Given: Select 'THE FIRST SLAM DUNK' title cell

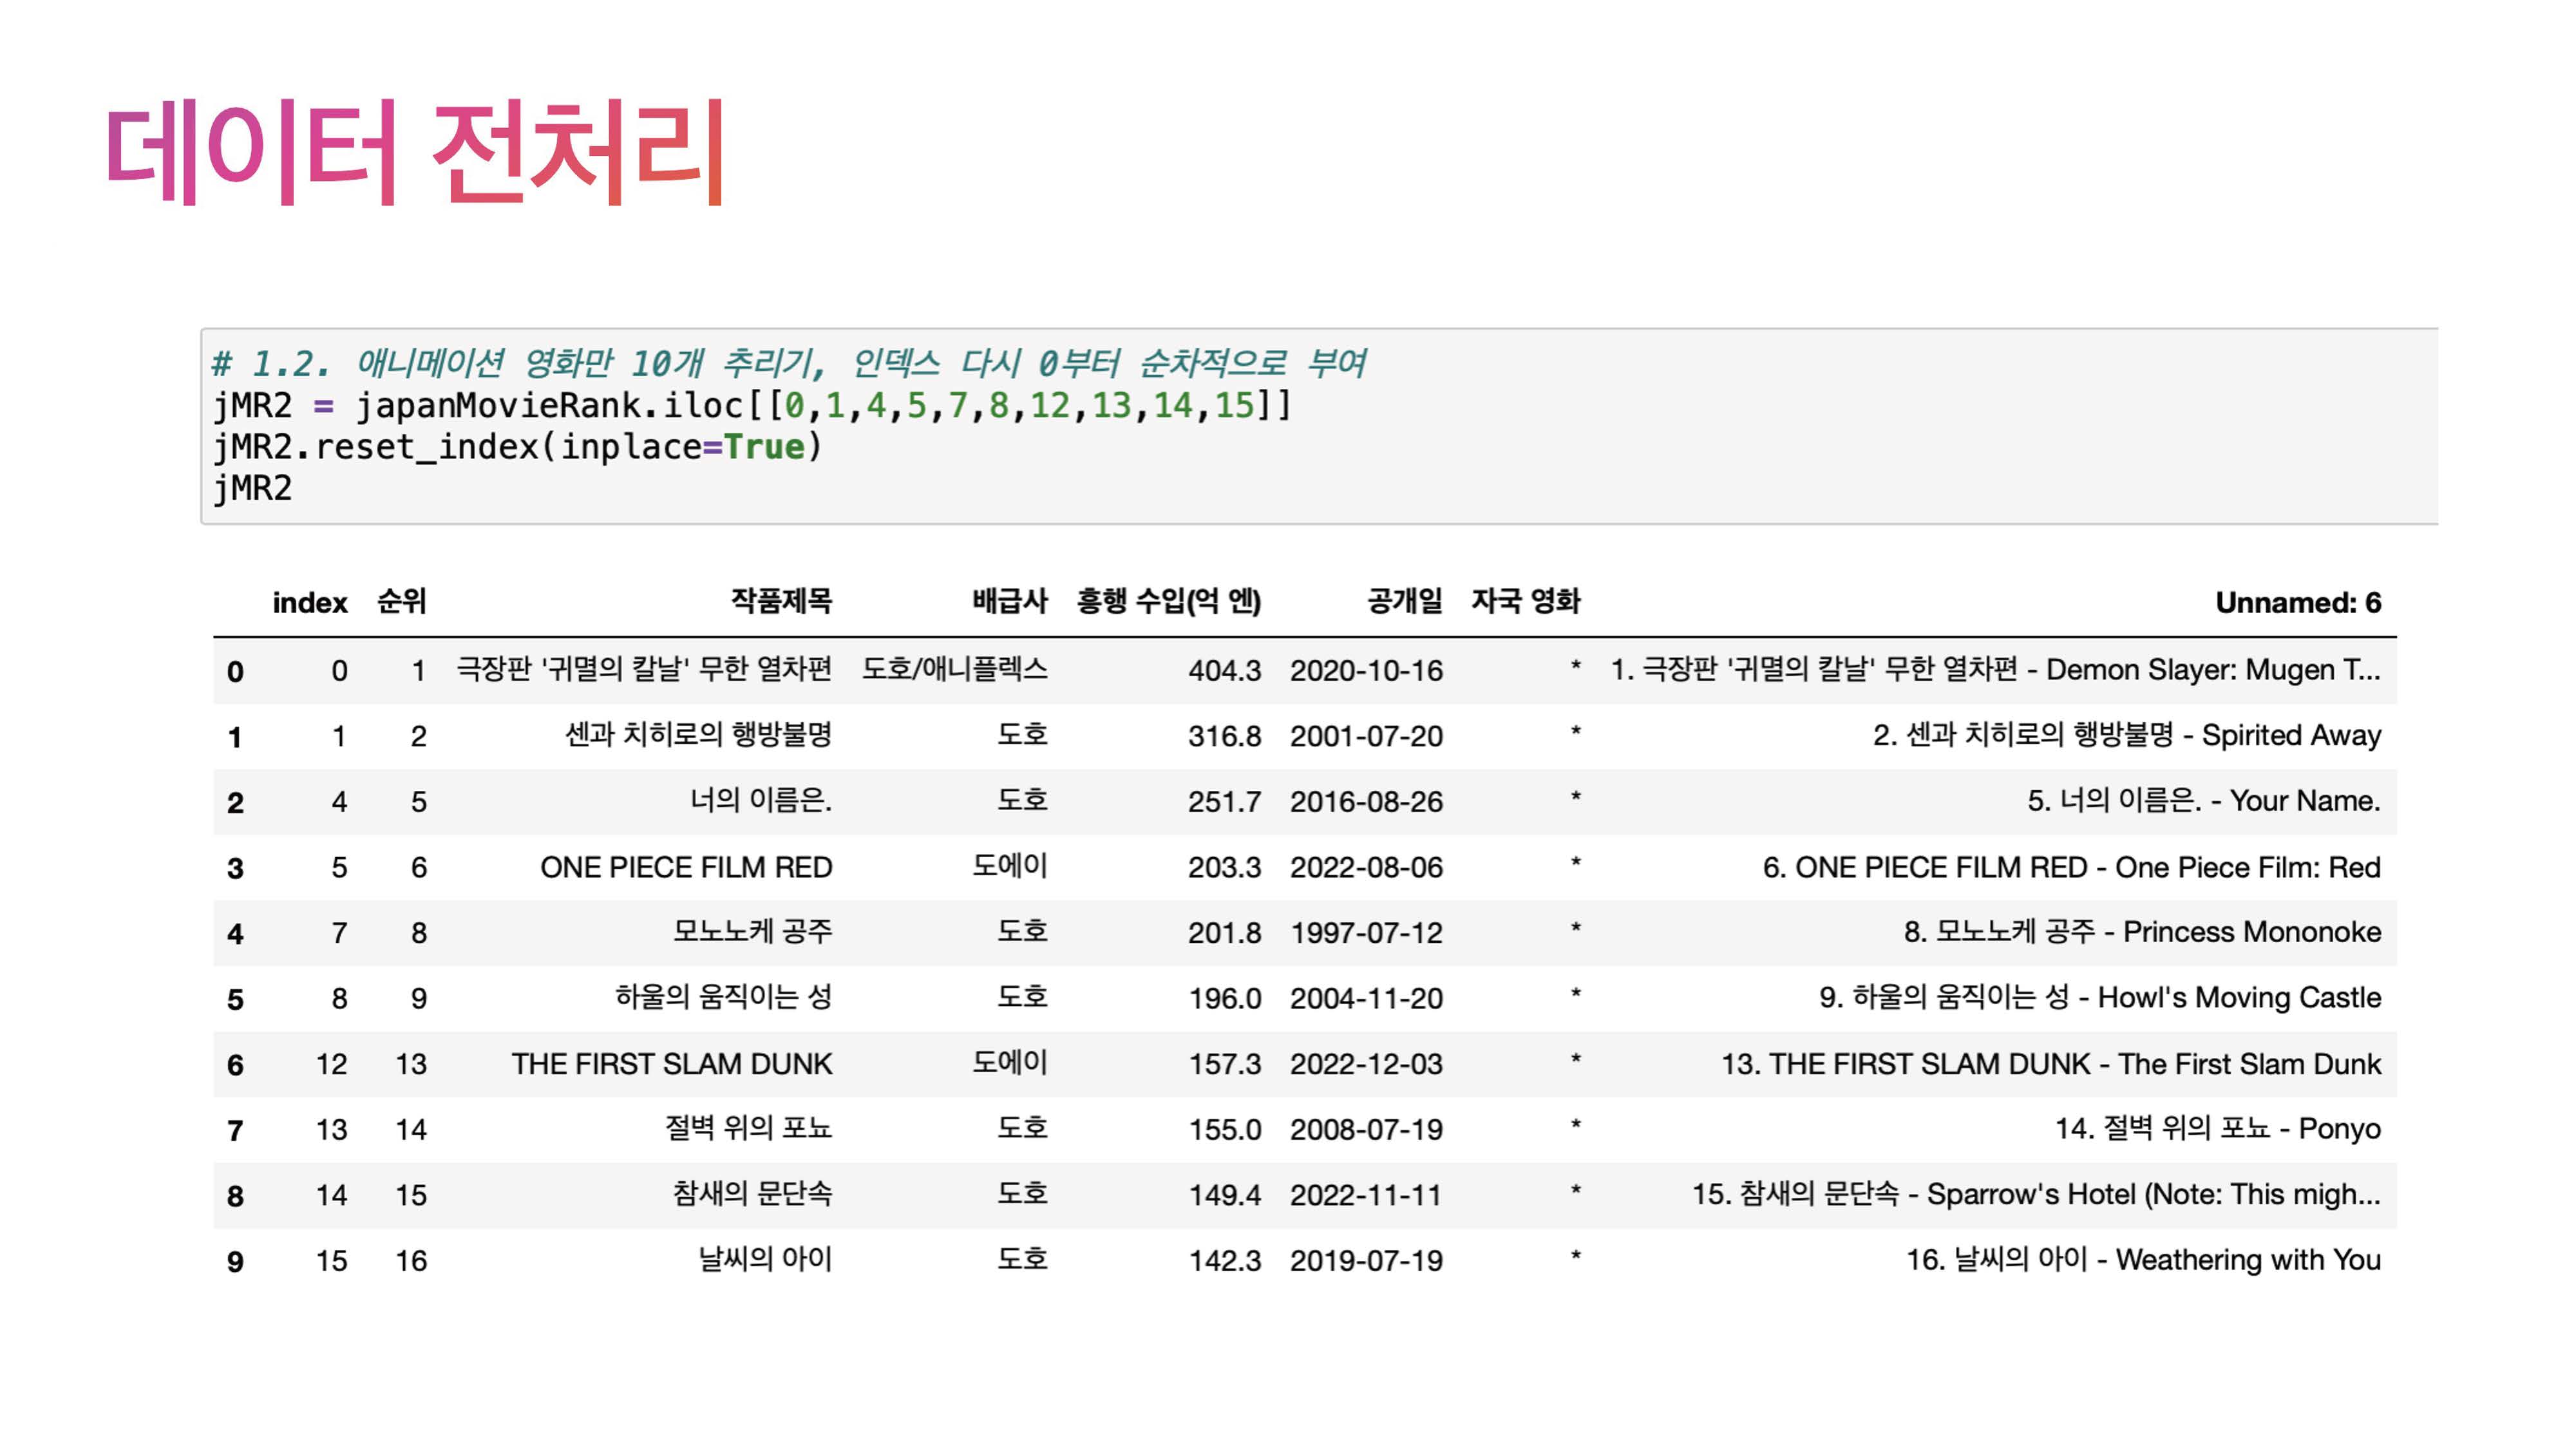Looking at the screenshot, I should 671,1064.
